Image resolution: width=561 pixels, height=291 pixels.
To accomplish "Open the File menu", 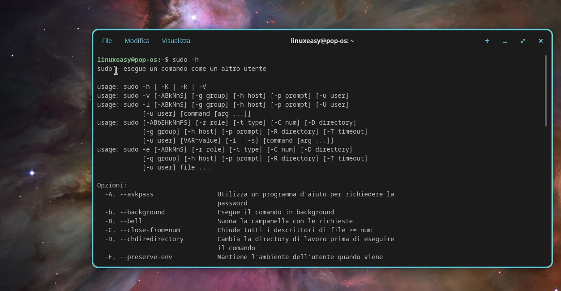I will (x=107, y=41).
